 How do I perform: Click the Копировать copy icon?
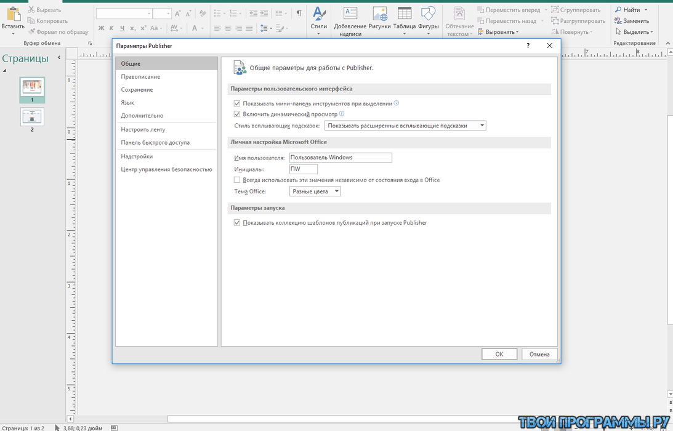(31, 20)
